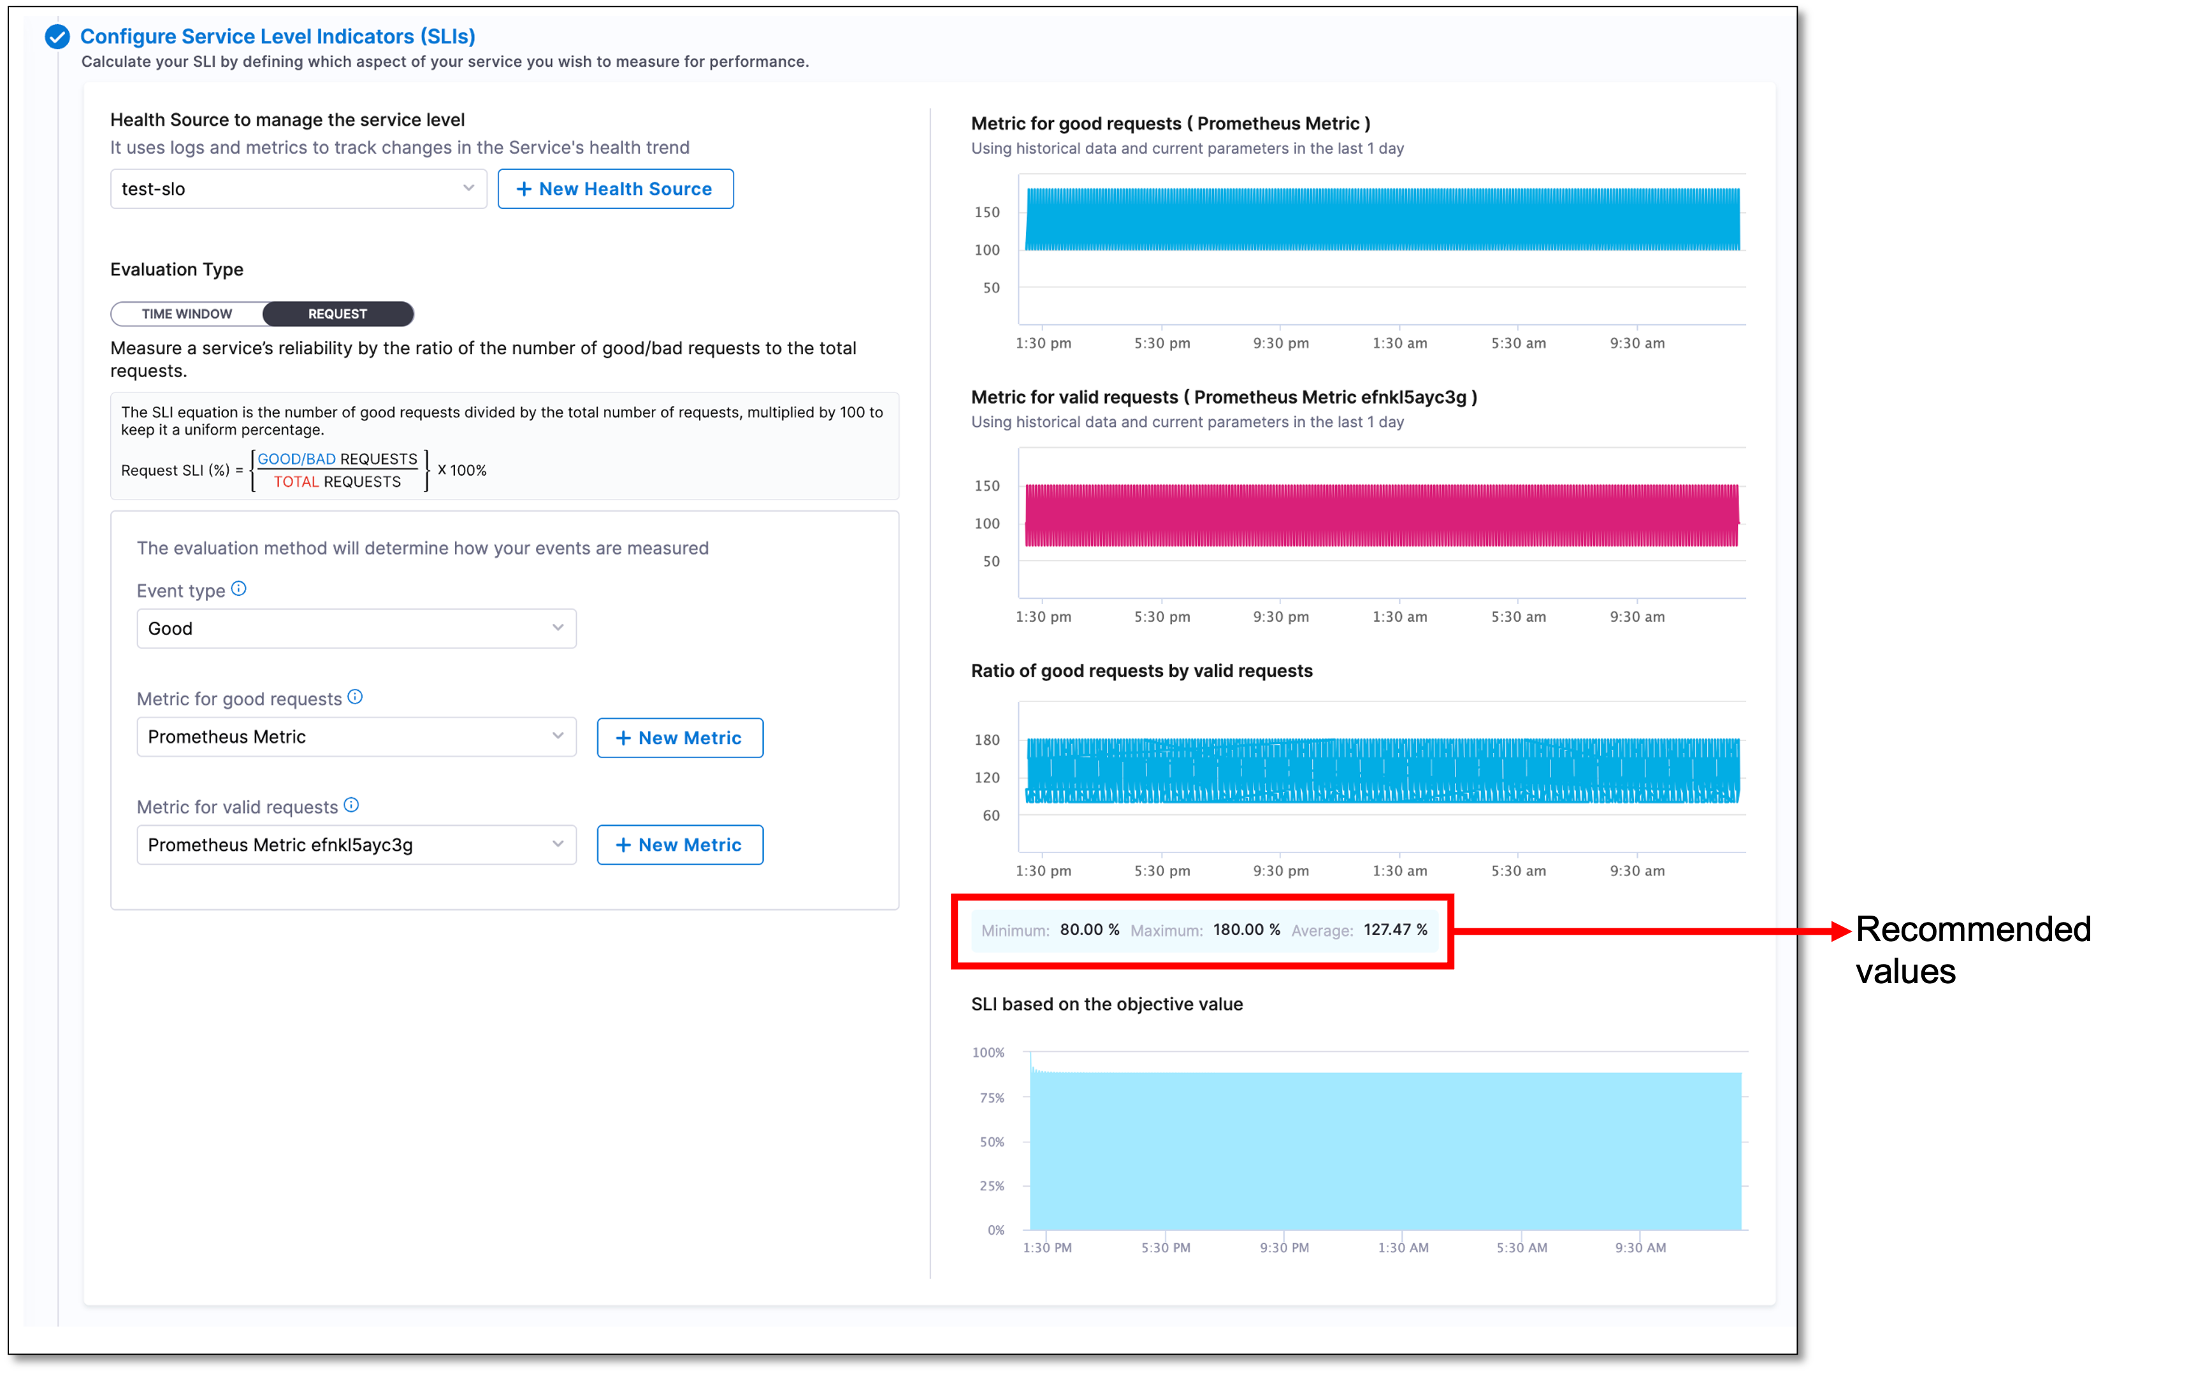
Task: Click the blue checkmark step icon
Action: (57, 36)
